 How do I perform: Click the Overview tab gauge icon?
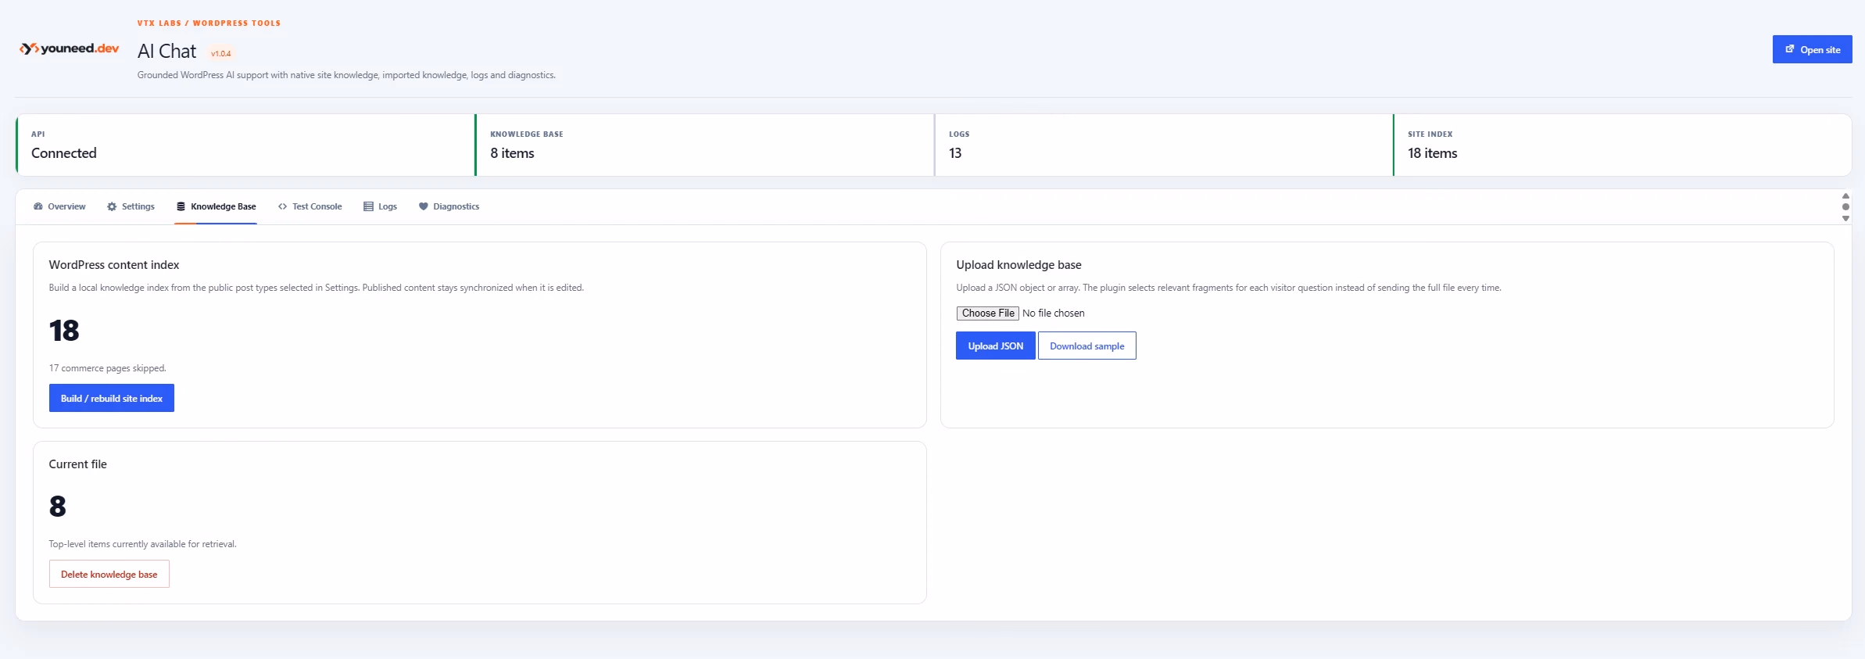point(38,206)
